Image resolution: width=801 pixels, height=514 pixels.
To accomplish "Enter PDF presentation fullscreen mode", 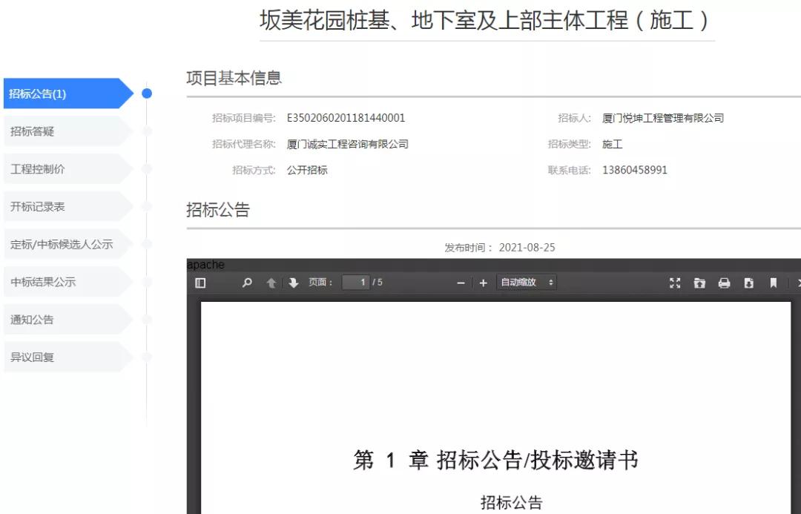I will pos(675,283).
